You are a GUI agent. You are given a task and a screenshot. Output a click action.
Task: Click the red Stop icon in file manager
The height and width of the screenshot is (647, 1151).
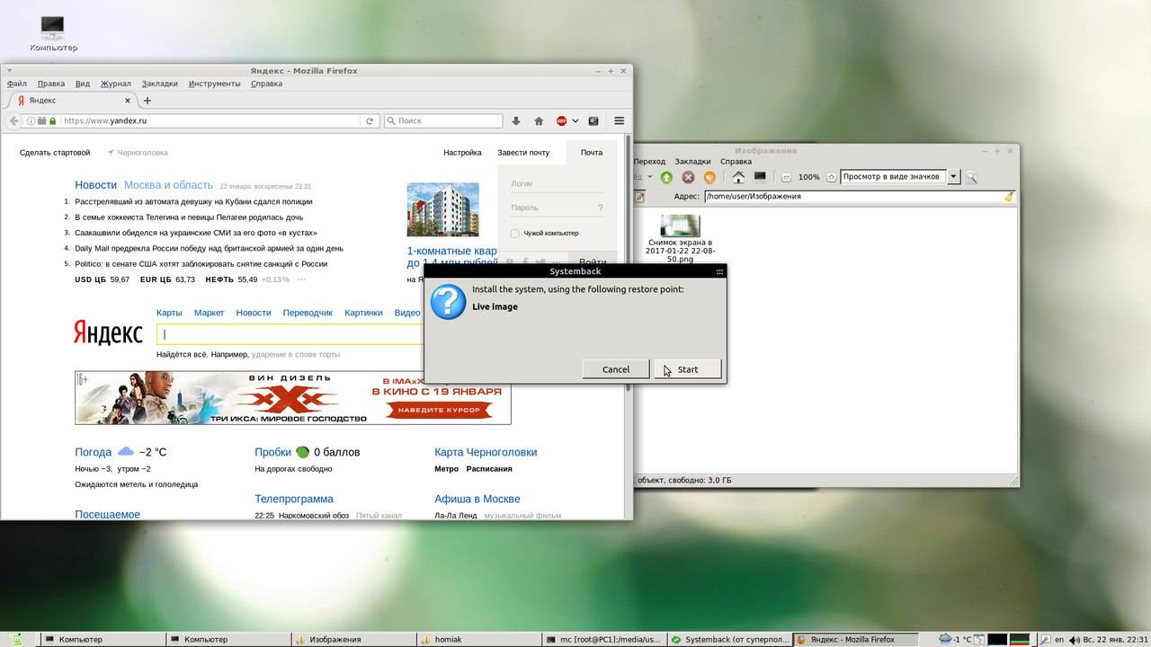[688, 177]
